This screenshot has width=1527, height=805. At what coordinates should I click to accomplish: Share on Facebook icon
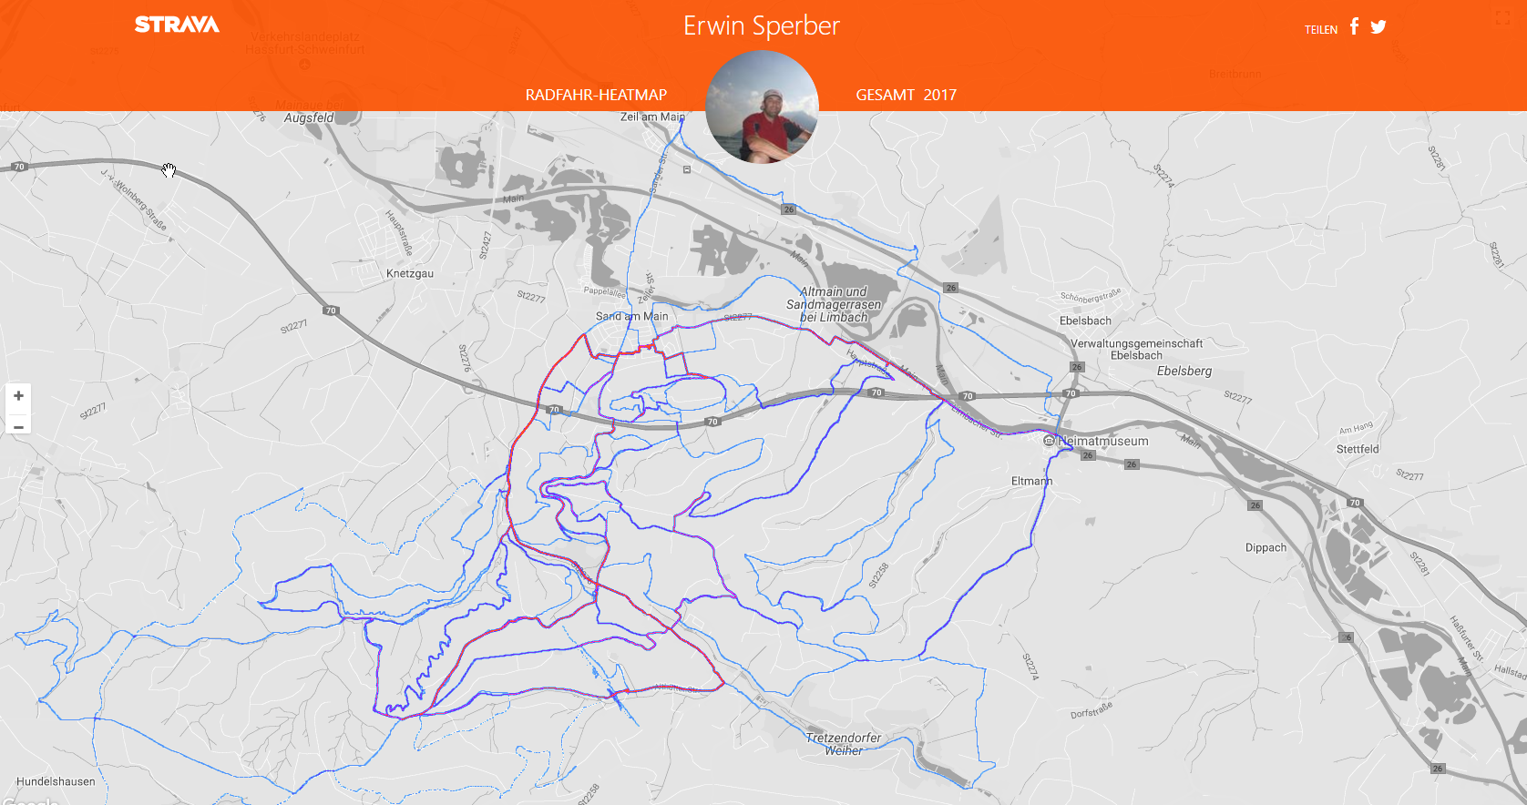point(1355,26)
